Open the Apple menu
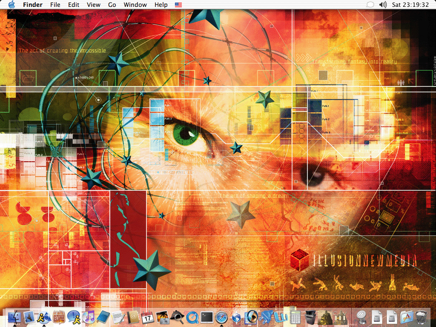This screenshot has height=327, width=436. (x=11, y=5)
